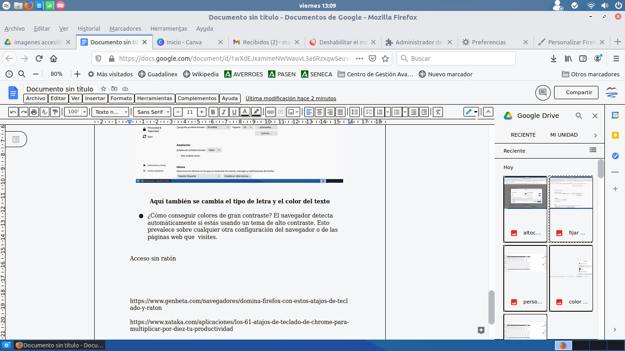
Task: Toggle bold formatting
Action: coord(213,112)
